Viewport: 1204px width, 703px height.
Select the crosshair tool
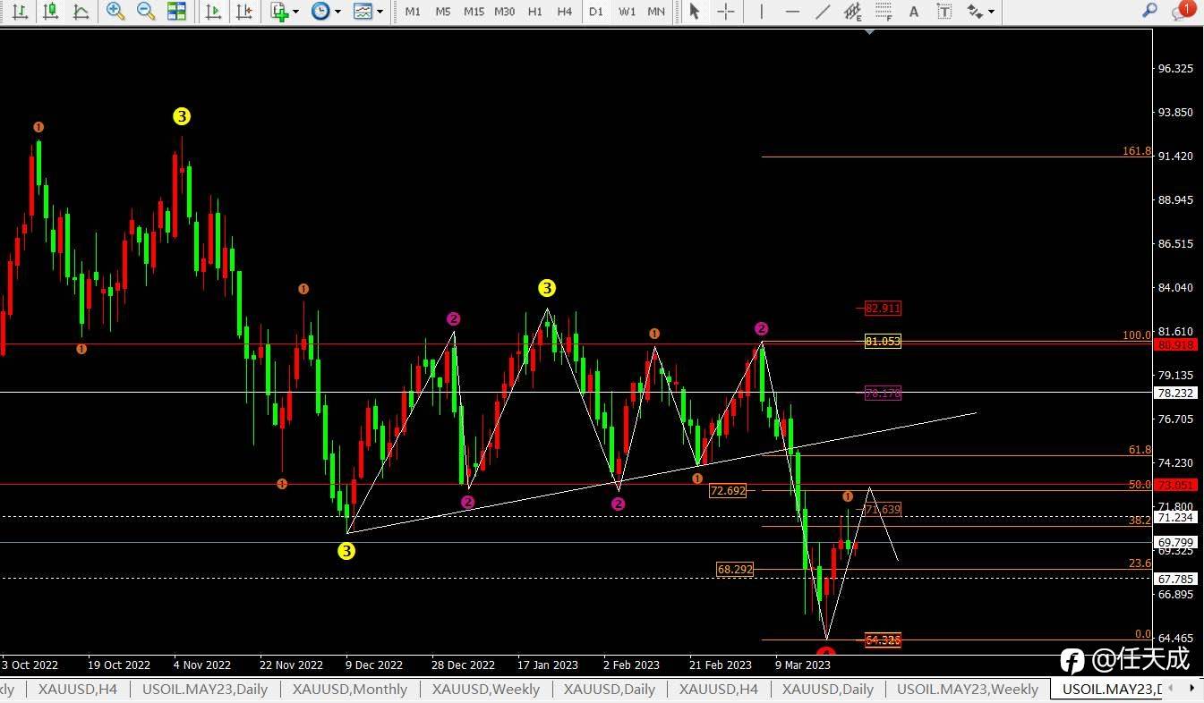(726, 12)
